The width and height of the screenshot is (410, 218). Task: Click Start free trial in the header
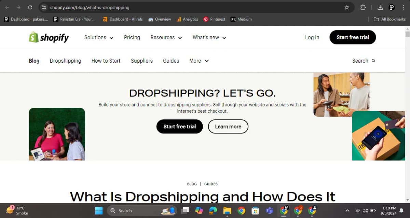coord(353,37)
